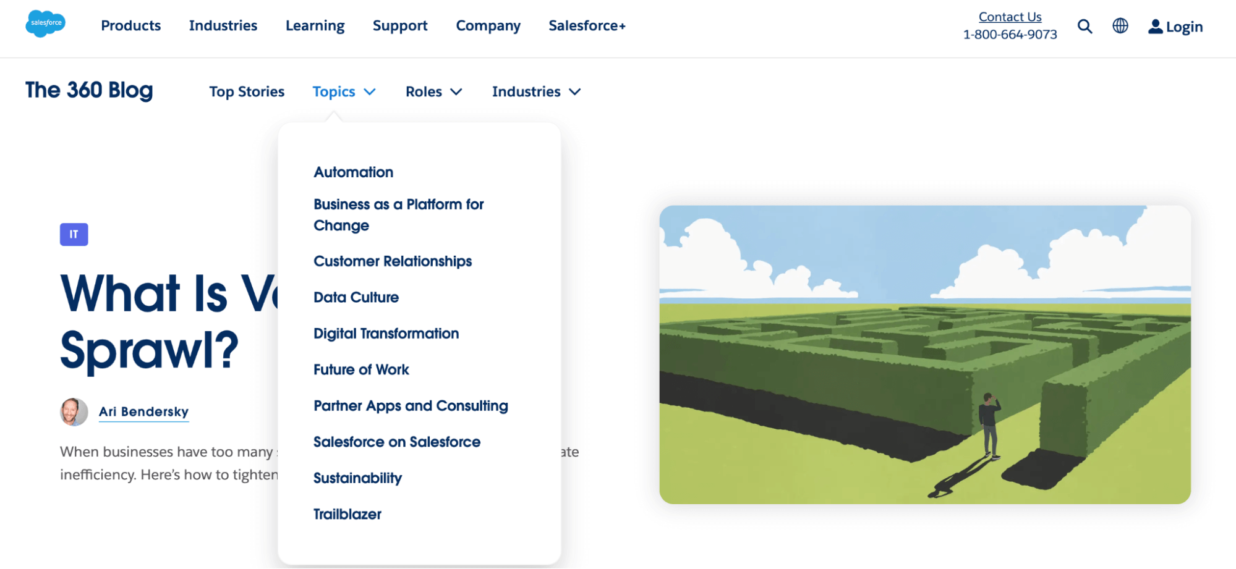Click the IT category badge
Screen dimensions: 1236x569
pos(74,235)
